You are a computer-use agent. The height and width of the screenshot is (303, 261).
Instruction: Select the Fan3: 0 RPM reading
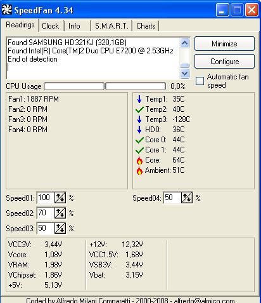pyautogui.click(x=28, y=119)
